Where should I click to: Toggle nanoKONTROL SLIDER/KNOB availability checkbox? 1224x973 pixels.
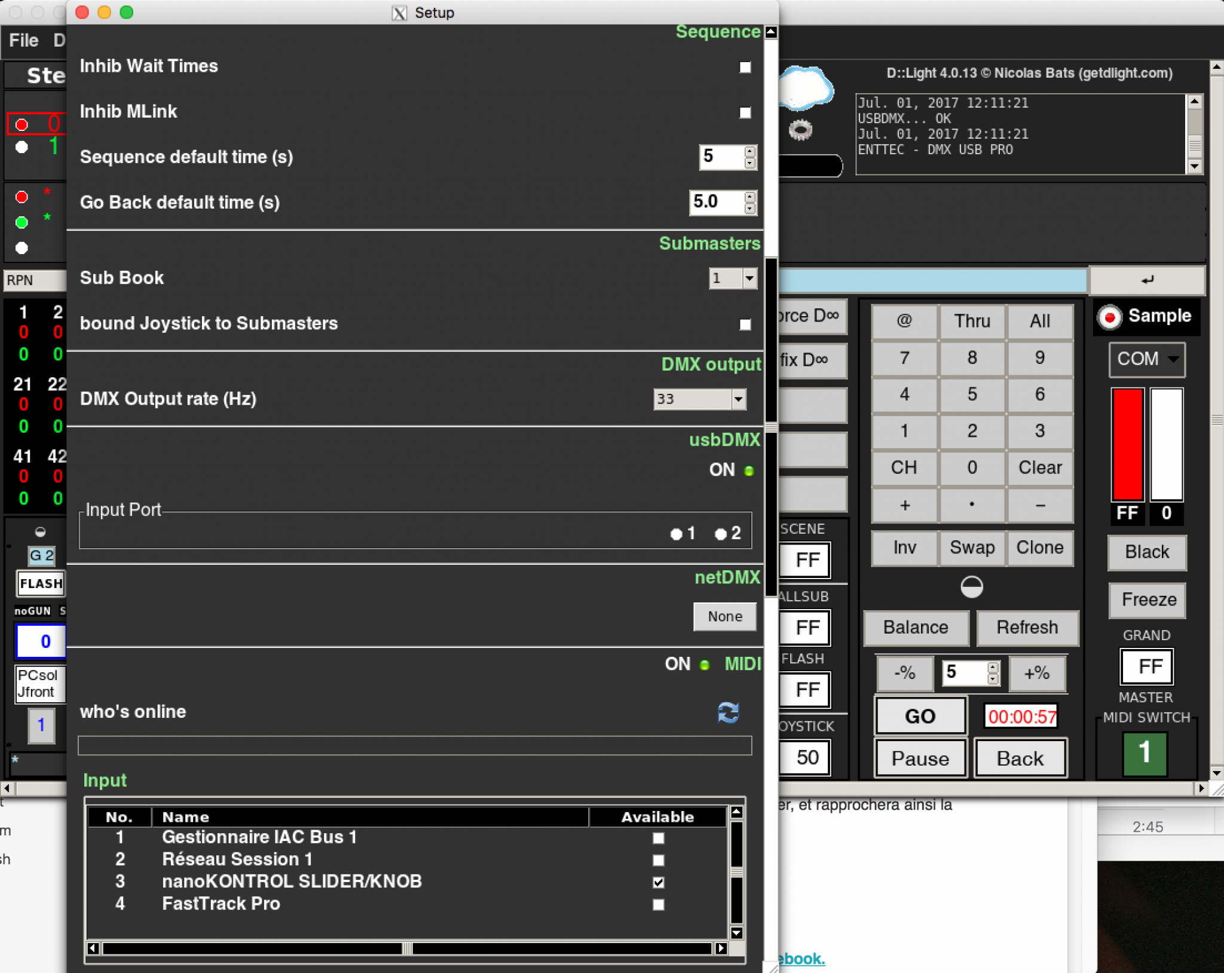point(659,882)
